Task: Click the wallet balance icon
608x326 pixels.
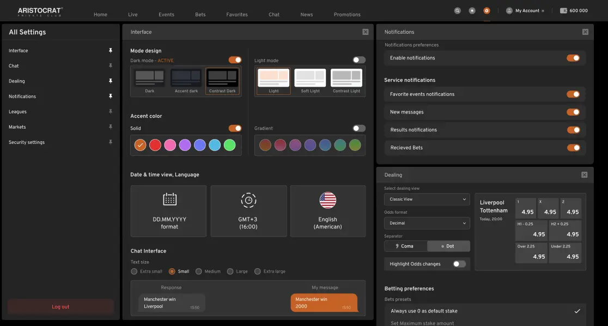Action: pyautogui.click(x=563, y=10)
